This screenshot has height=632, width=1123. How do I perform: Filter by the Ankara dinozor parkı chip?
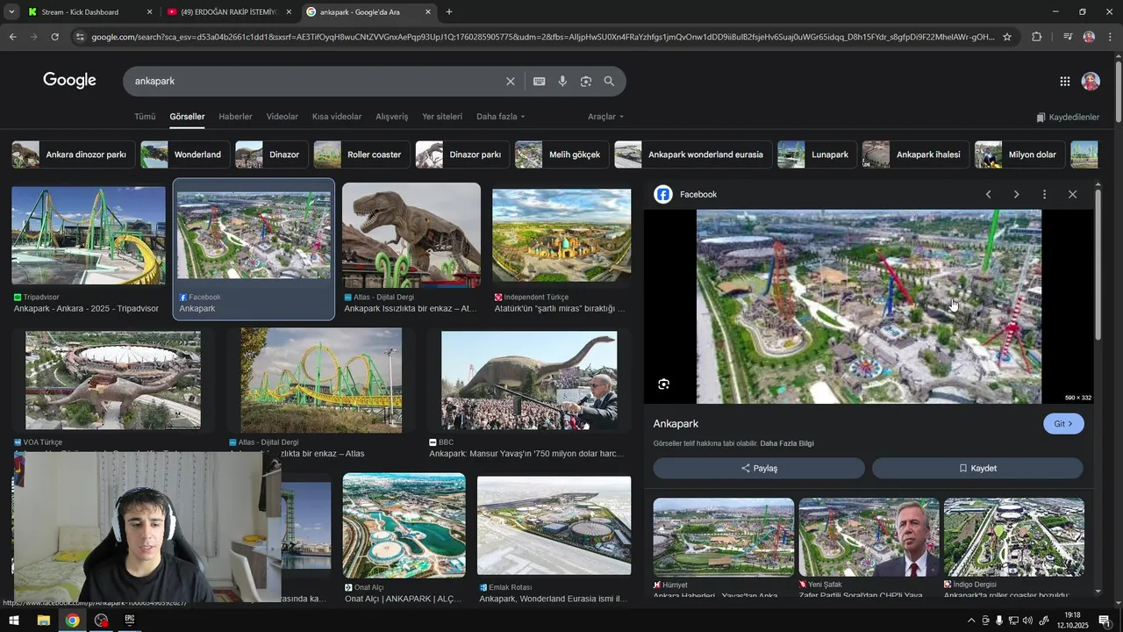pos(74,154)
